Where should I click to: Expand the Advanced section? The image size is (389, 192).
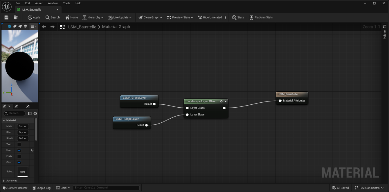[4, 181]
